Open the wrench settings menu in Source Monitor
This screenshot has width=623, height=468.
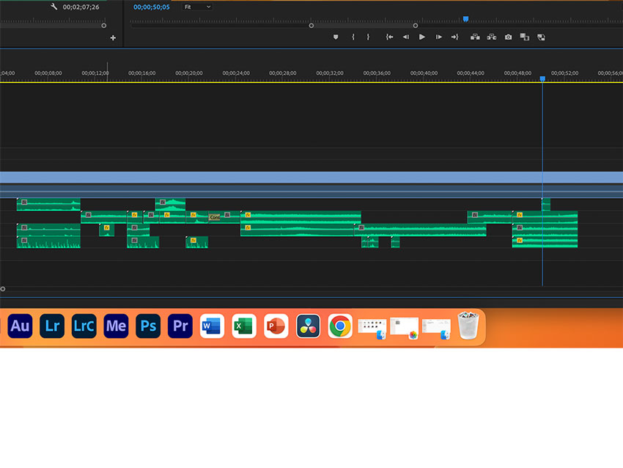pos(54,7)
